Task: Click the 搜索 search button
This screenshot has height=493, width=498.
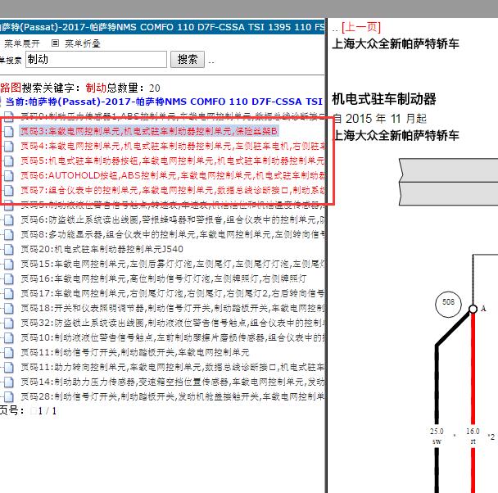Action: (x=188, y=59)
